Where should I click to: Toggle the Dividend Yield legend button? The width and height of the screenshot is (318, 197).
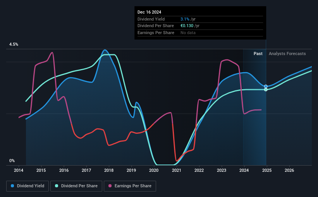[28, 186]
